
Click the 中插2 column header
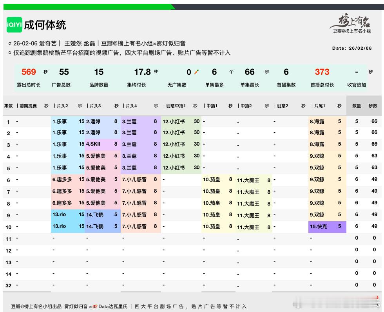click(x=246, y=106)
